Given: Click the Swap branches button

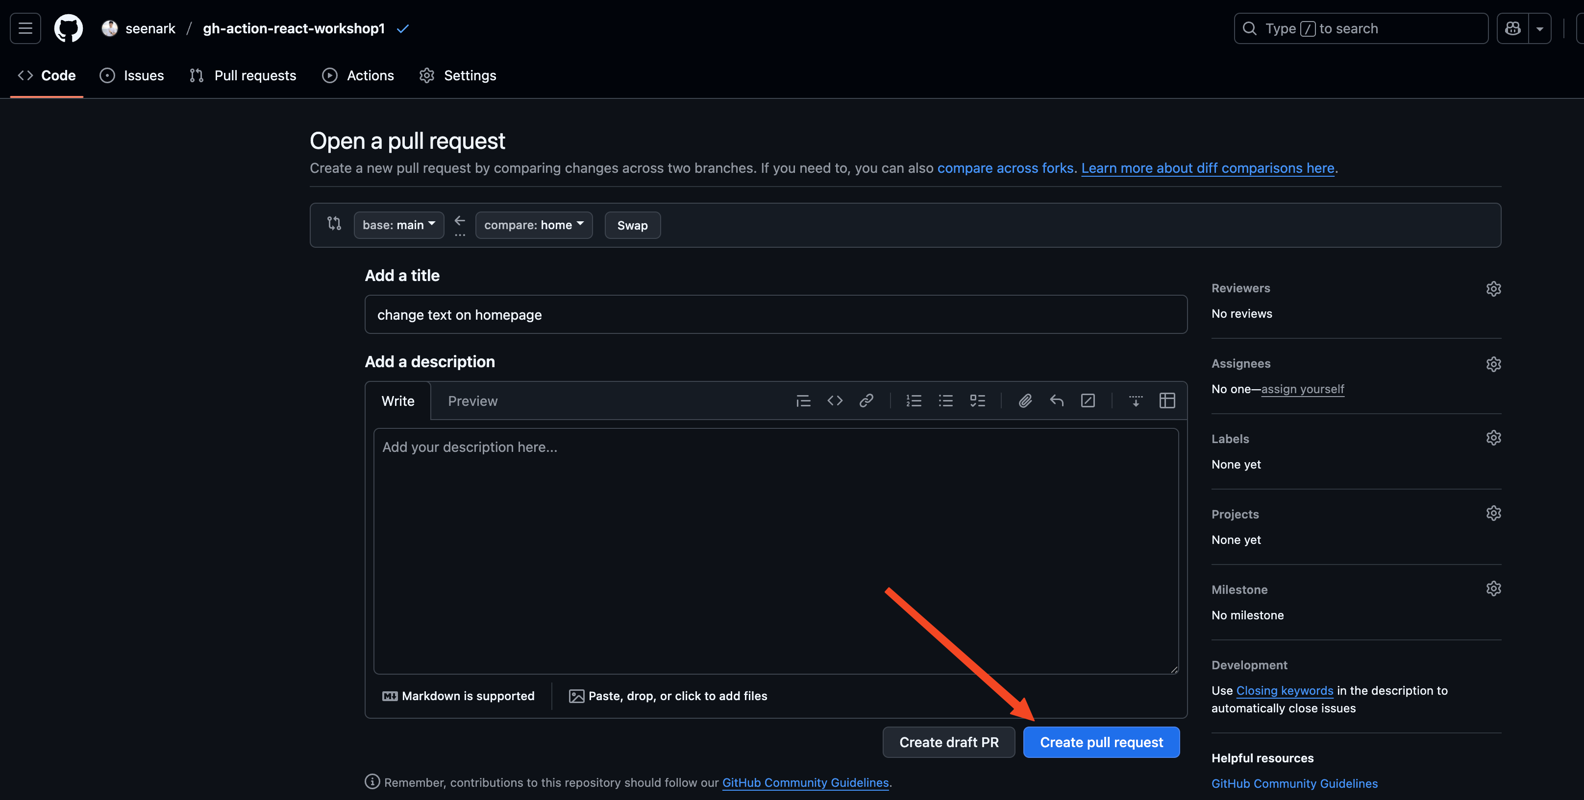Looking at the screenshot, I should [632, 225].
